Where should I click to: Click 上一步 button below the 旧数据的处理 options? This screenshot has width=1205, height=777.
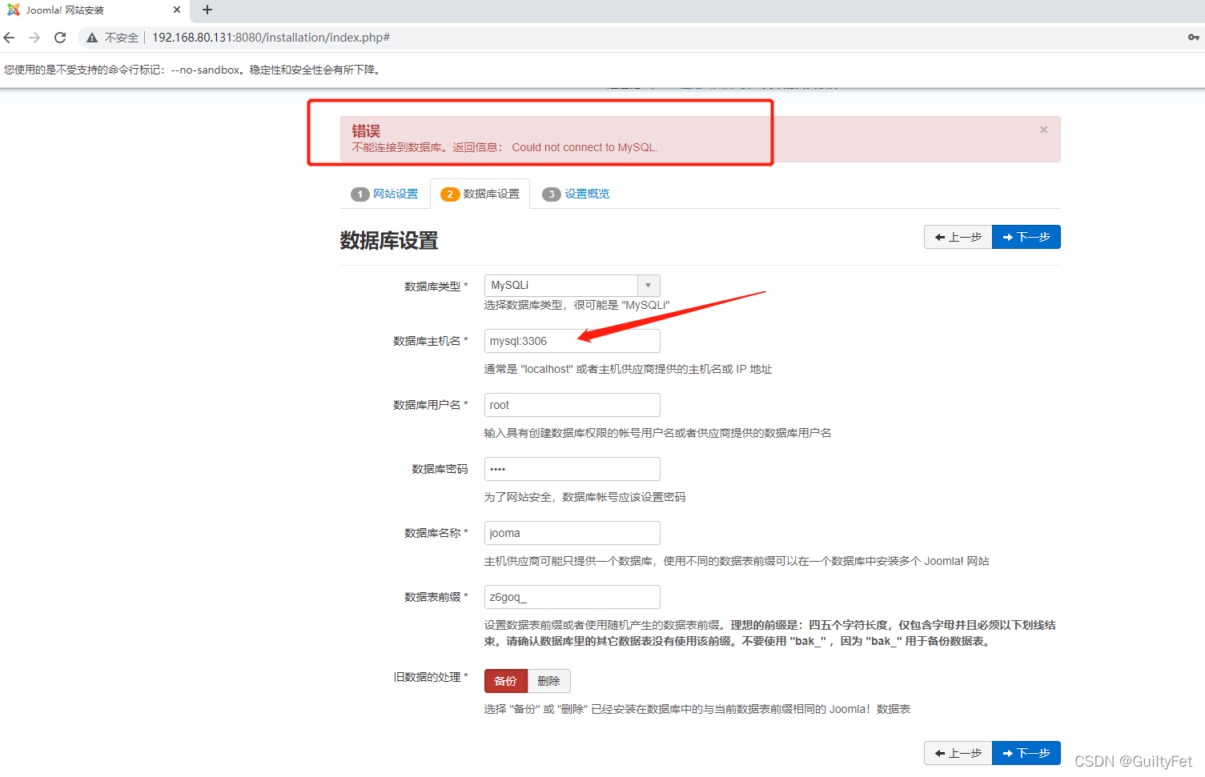point(958,753)
